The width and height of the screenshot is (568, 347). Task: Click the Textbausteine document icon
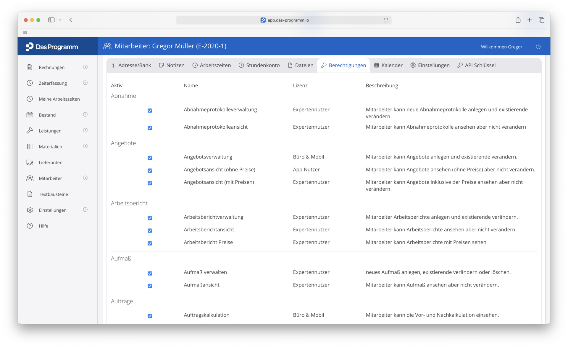tap(30, 194)
